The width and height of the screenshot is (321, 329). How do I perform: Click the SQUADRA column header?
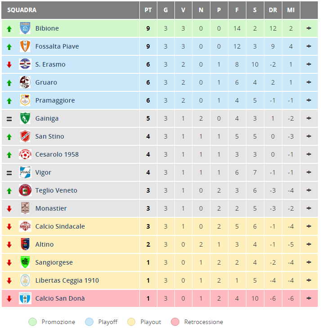coord(22,10)
